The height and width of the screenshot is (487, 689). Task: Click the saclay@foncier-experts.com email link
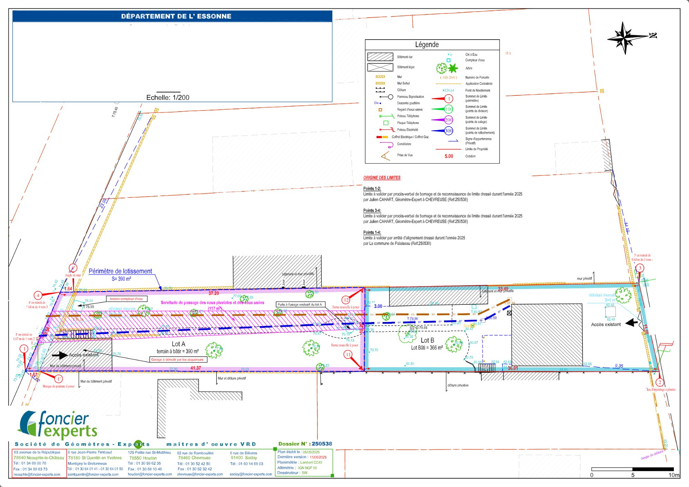tap(251, 474)
